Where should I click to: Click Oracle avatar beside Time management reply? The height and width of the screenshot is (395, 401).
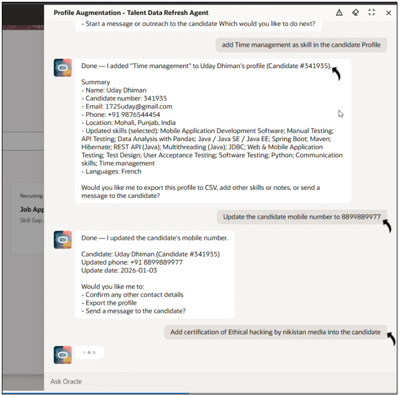coord(63,68)
